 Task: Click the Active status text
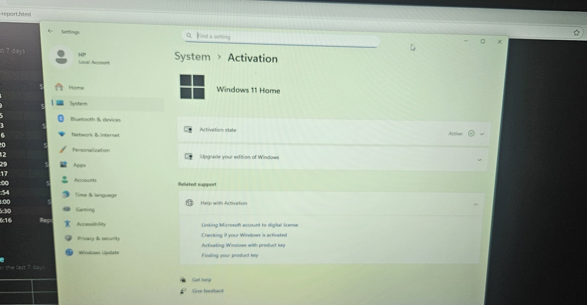pyautogui.click(x=455, y=134)
